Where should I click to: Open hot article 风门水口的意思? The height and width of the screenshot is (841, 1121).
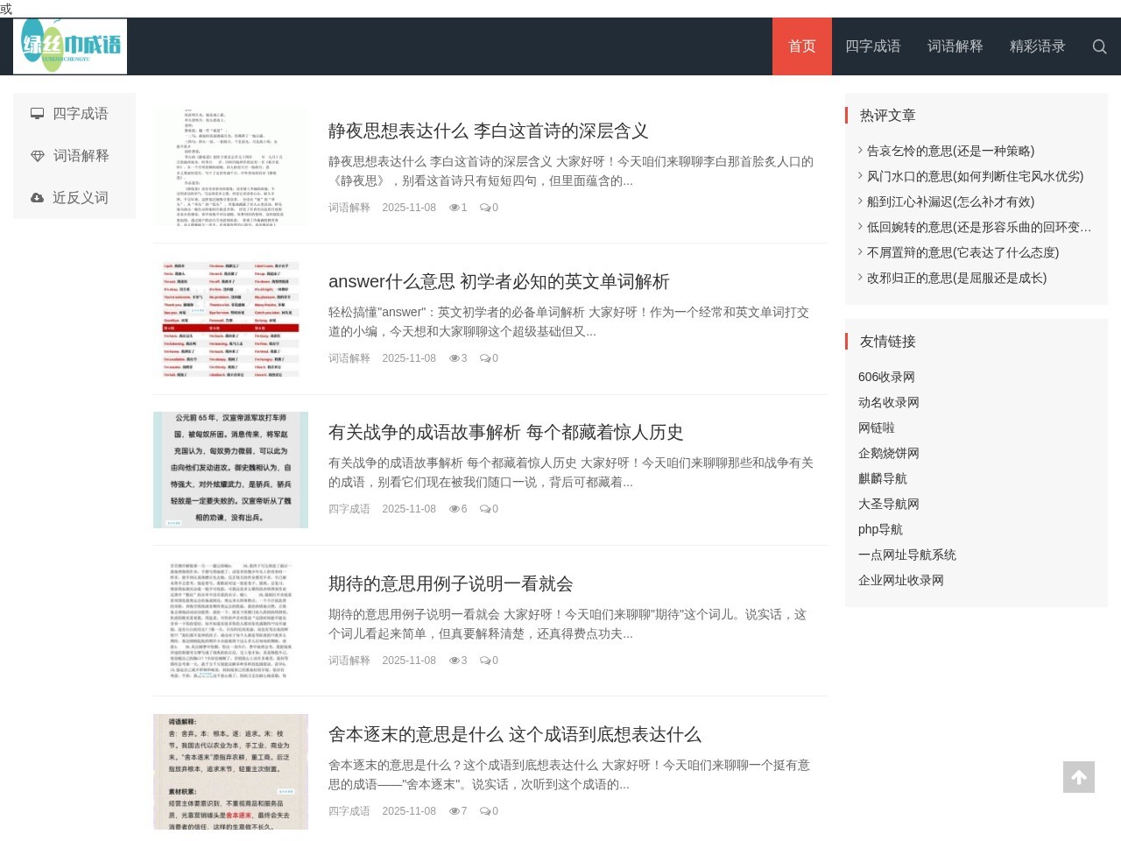click(x=975, y=177)
